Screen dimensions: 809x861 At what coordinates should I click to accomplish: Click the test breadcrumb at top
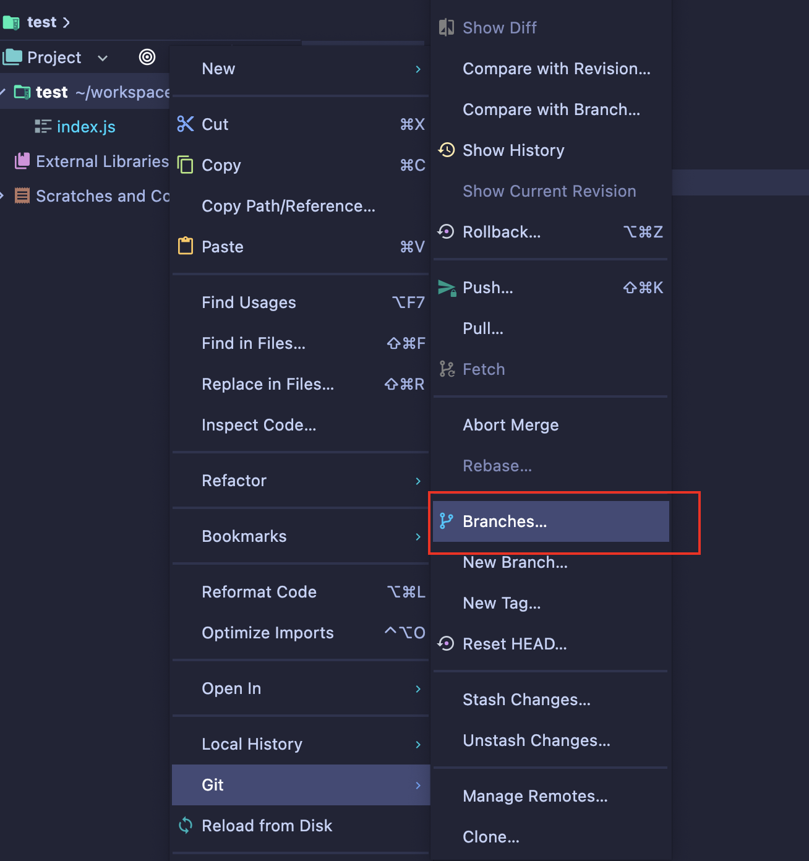tap(41, 22)
